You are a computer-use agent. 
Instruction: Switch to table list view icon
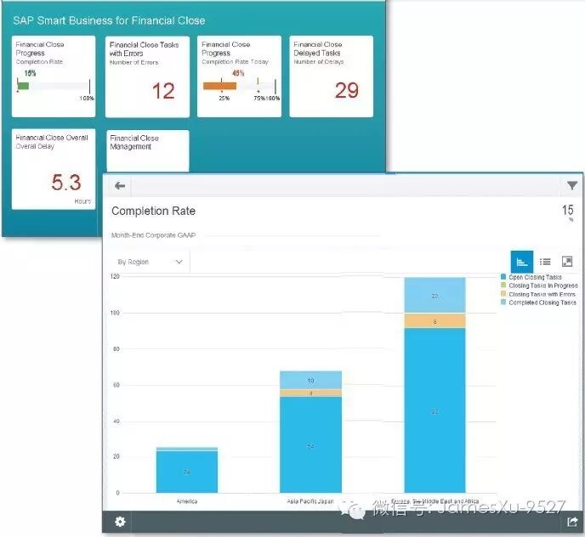coord(545,262)
